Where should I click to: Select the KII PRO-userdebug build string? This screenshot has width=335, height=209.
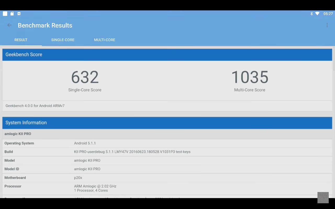pyautogui.click(x=132, y=152)
